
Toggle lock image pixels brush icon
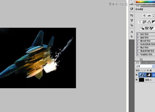tap(145, 70)
